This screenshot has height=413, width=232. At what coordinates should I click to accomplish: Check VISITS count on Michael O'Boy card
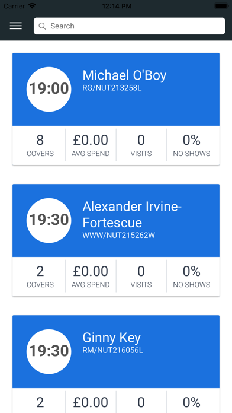tap(141, 145)
